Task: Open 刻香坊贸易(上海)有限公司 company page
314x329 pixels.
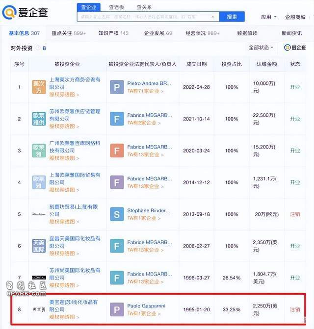Action: tap(74, 210)
